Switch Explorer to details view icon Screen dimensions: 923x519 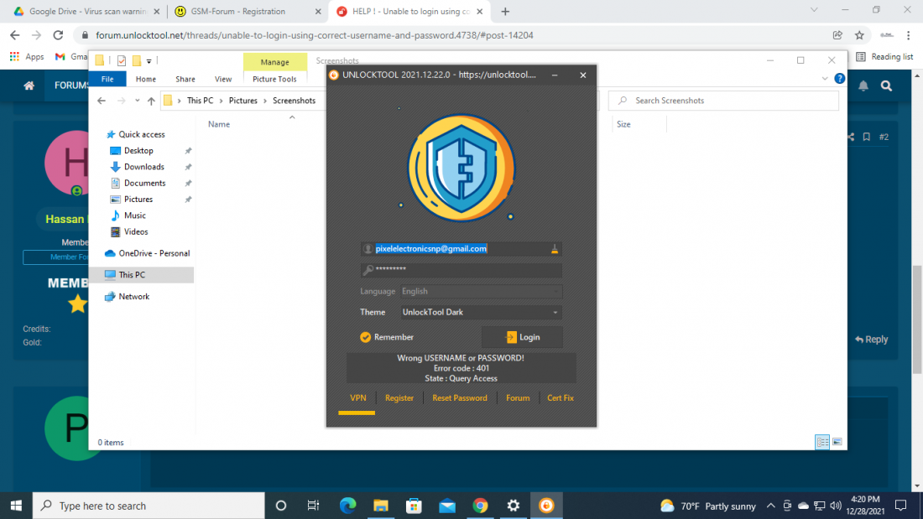tap(821, 442)
